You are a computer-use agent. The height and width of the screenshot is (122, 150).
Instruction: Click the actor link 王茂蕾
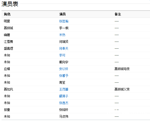64,89
